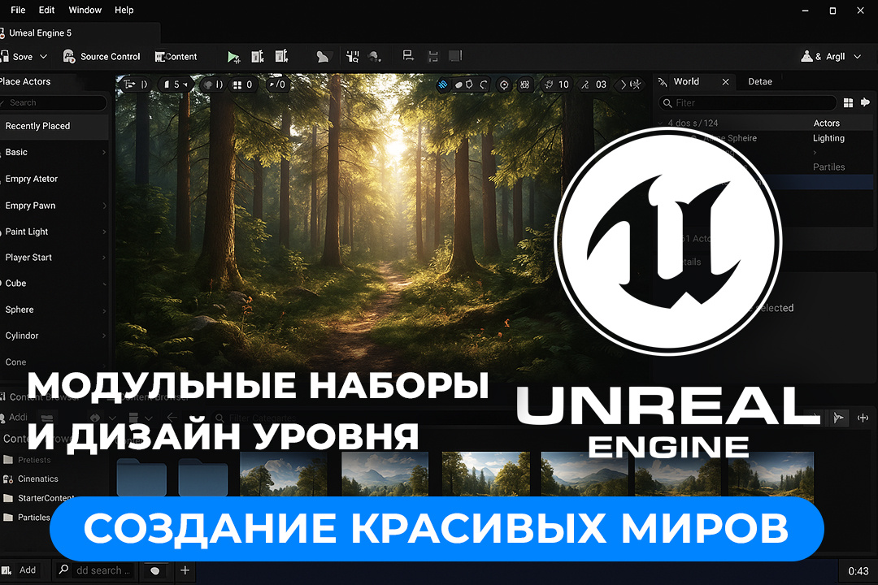
Task: Select the Umeal Engine 5 tab
Action: pyautogui.click(x=41, y=33)
